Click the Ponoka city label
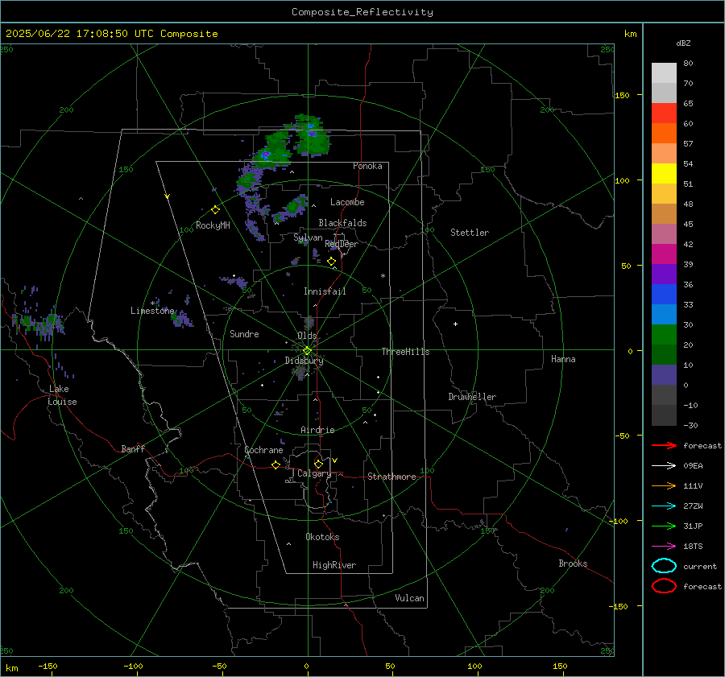The width and height of the screenshot is (725, 677). [x=367, y=166]
